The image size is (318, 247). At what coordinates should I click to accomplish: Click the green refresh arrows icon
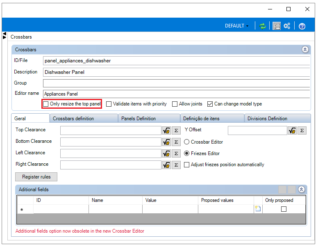tap(263, 26)
